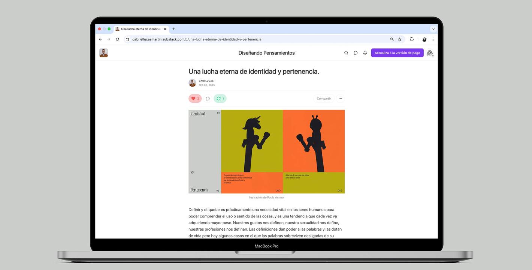Click 'Actualiza a la versión de pago' button

397,53
